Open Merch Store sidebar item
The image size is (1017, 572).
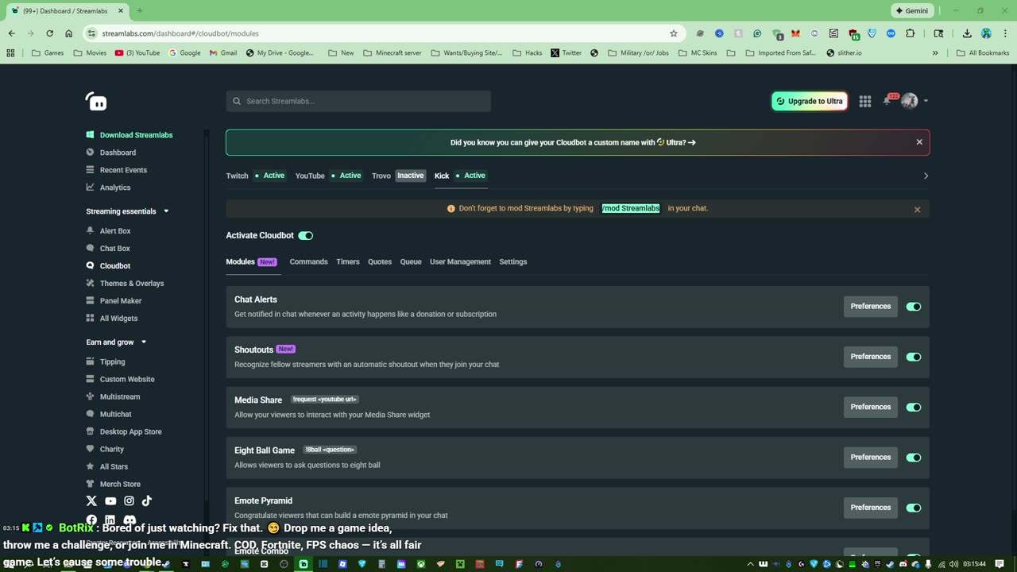114,485
